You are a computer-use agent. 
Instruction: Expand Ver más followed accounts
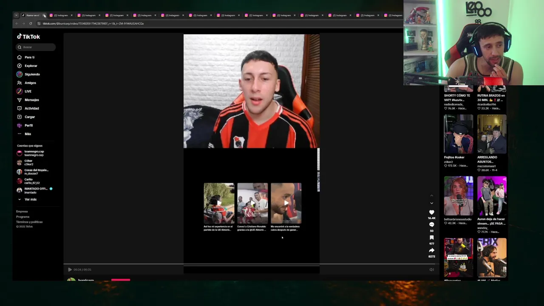point(30,199)
